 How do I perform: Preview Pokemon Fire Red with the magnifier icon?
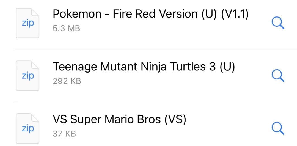[278, 23]
